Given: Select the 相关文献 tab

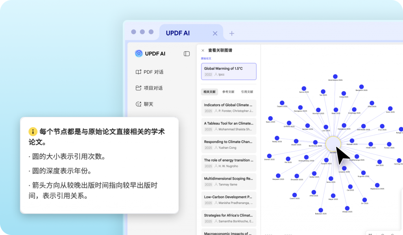Looking at the screenshot, I should [210, 91].
